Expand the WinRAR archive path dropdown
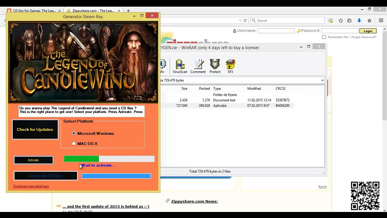The image size is (387, 218). click(322, 80)
